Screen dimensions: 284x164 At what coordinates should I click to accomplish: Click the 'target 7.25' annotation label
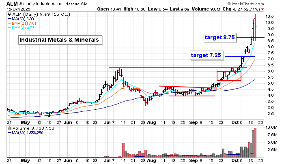click(x=206, y=54)
